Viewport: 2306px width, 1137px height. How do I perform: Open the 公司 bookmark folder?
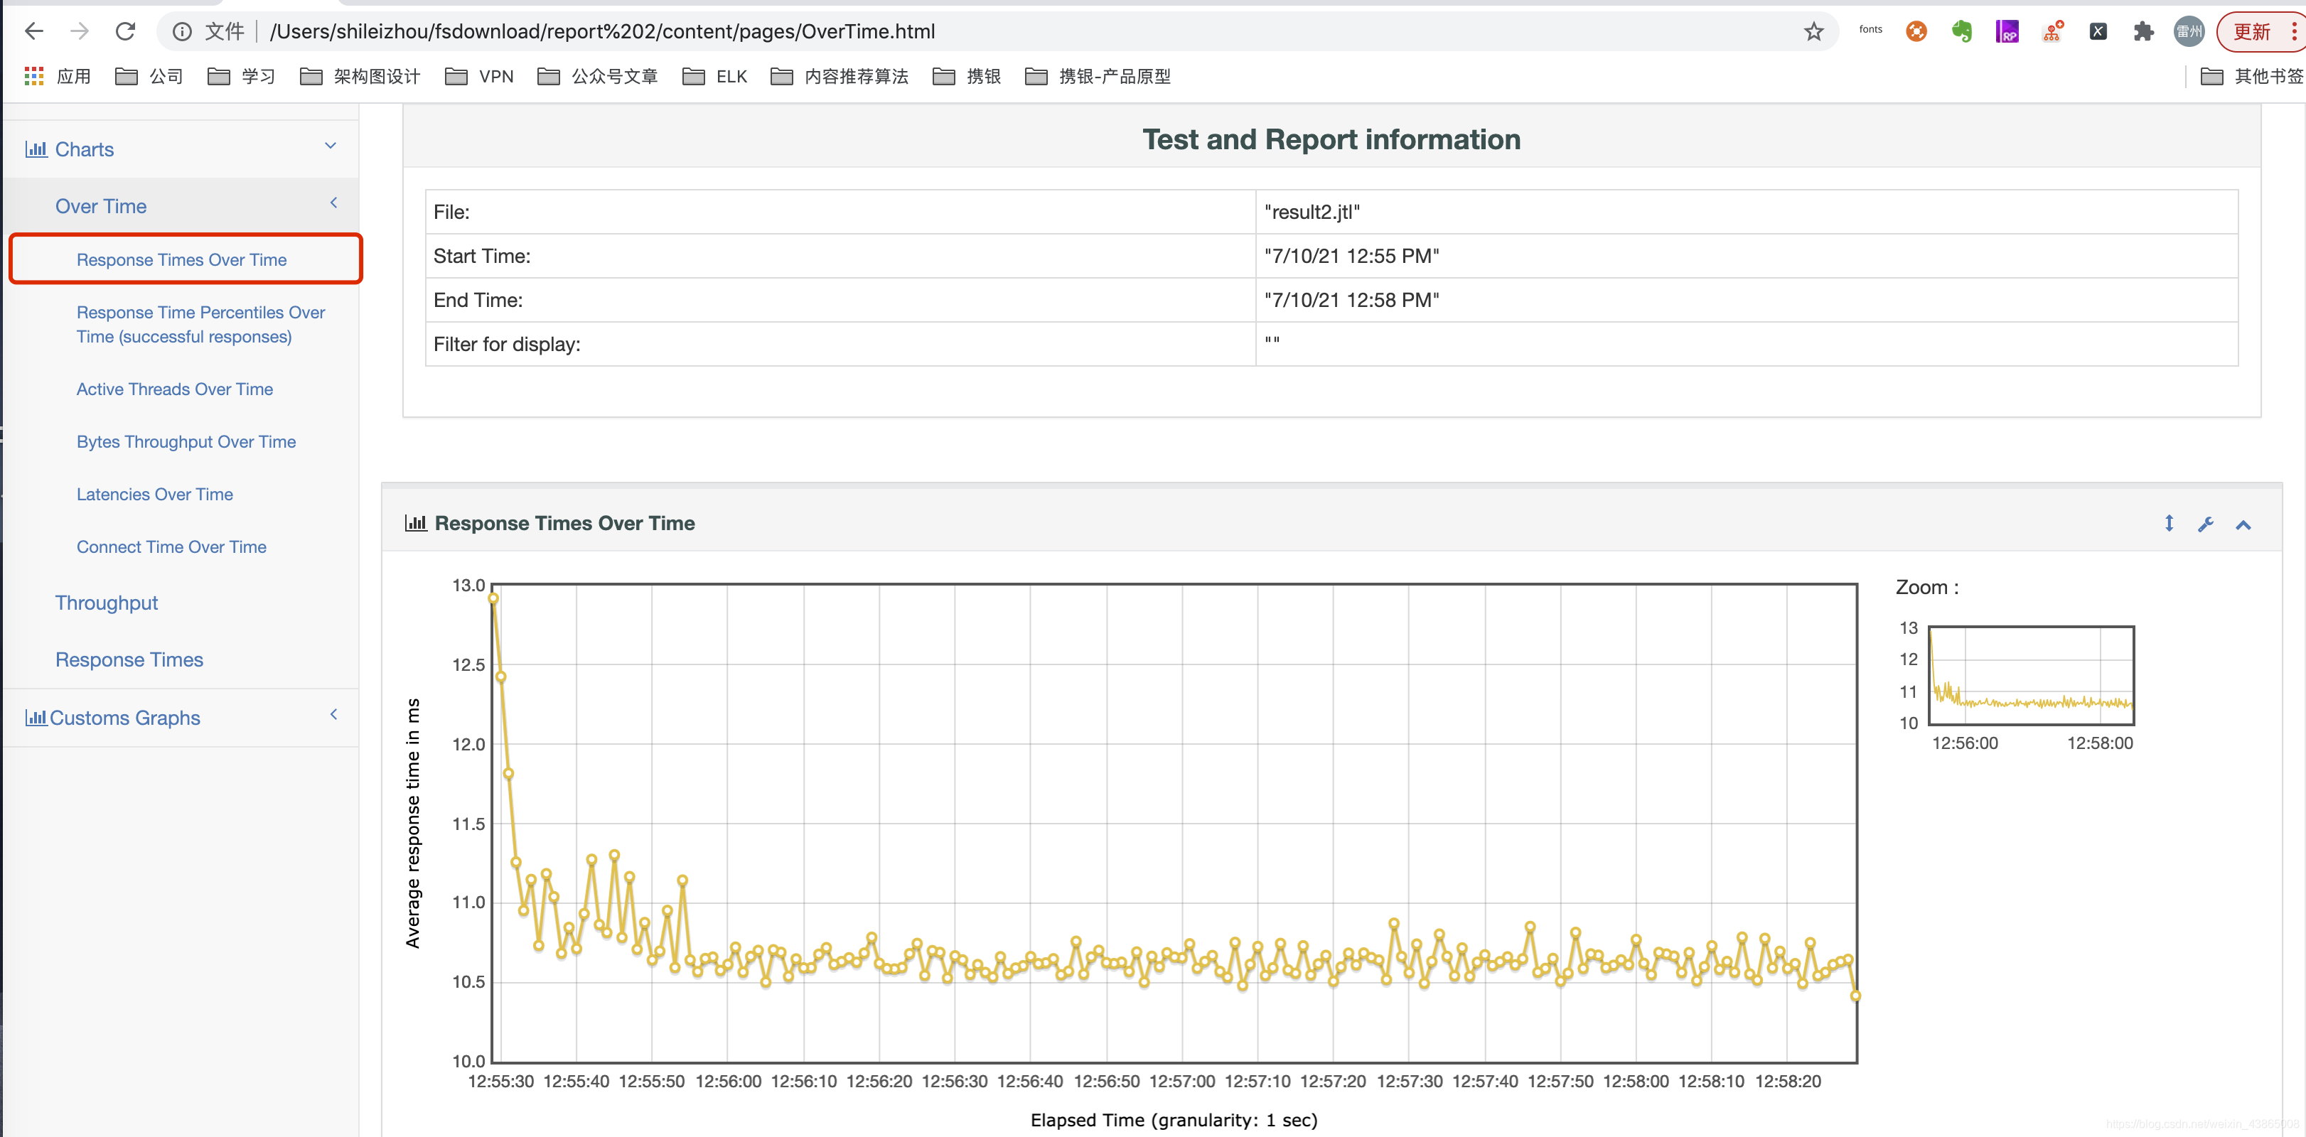click(149, 76)
